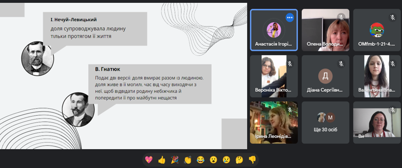
Task: Click muted mic icon on Діана Сергіївн tile
Action: (x=341, y=64)
